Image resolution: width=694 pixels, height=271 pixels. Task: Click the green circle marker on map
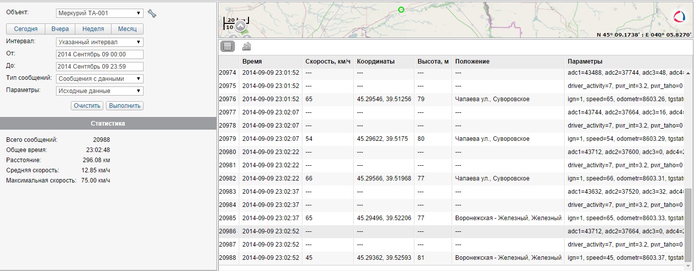[401, 10]
